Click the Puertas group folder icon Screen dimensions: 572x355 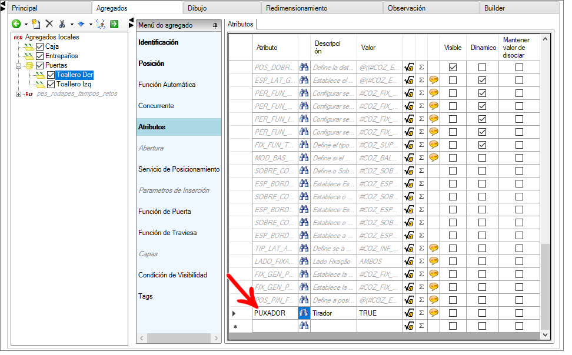pyautogui.click(x=29, y=66)
